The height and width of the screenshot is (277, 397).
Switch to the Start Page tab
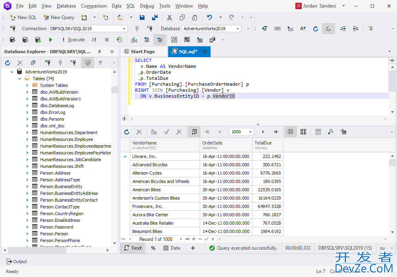pos(143,52)
